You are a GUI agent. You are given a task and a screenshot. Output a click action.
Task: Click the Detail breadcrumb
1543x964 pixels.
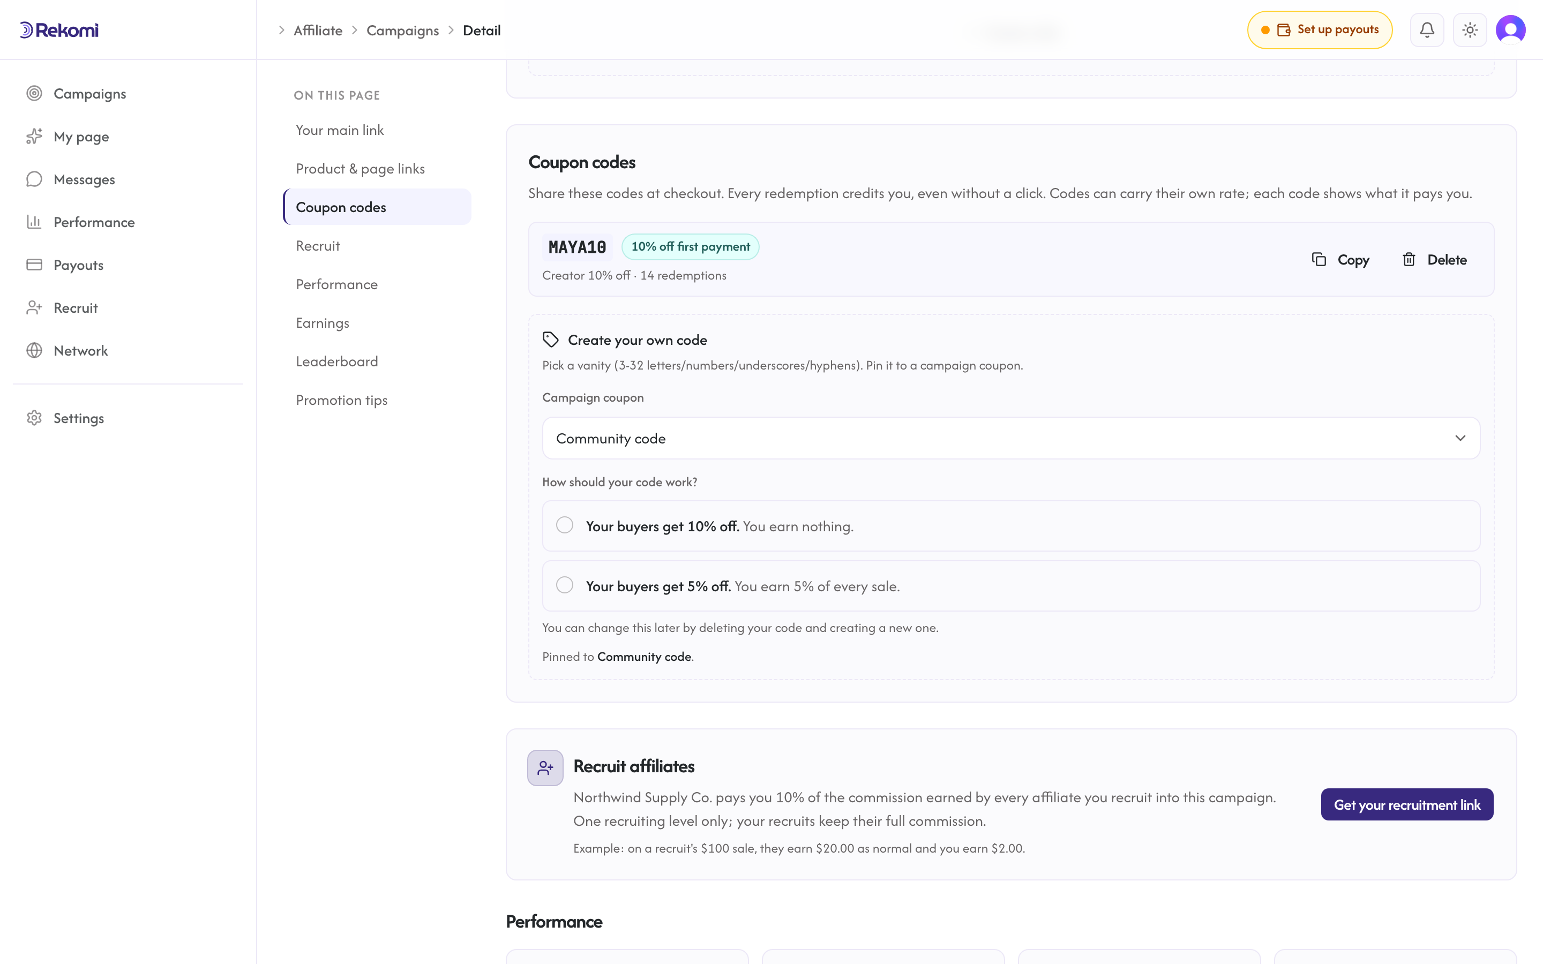click(x=482, y=31)
